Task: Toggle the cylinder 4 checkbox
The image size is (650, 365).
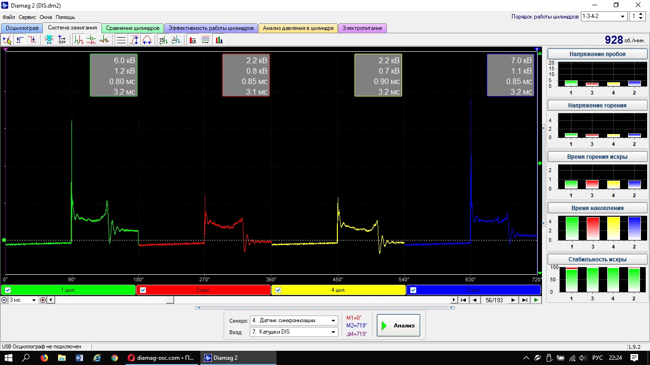Action: [x=278, y=290]
